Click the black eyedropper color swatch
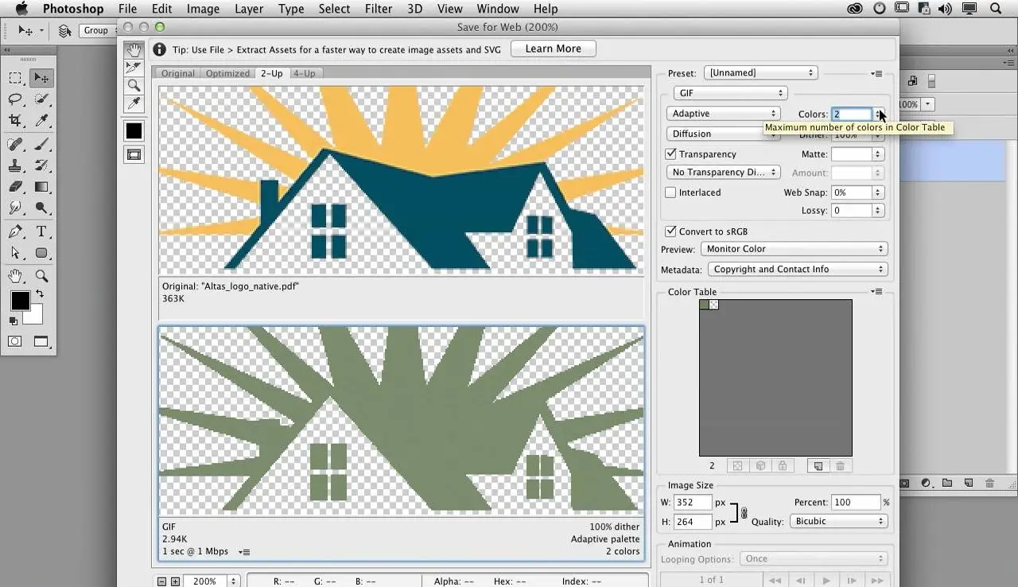This screenshot has width=1018, height=587. (x=134, y=131)
